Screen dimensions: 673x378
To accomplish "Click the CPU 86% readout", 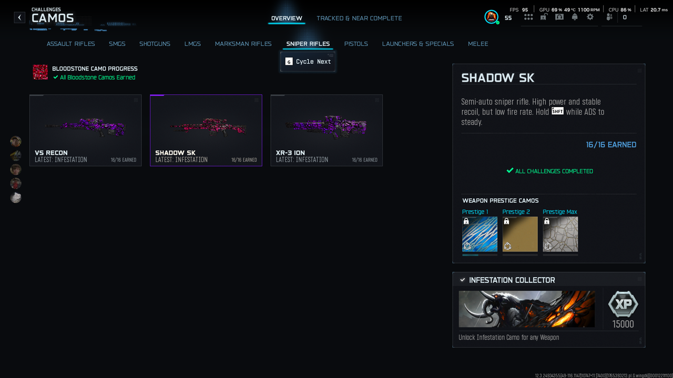I will point(620,9).
